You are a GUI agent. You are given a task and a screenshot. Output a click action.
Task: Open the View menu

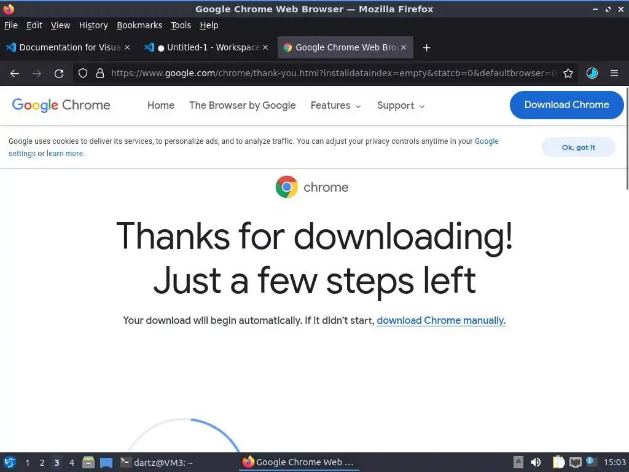tap(61, 25)
